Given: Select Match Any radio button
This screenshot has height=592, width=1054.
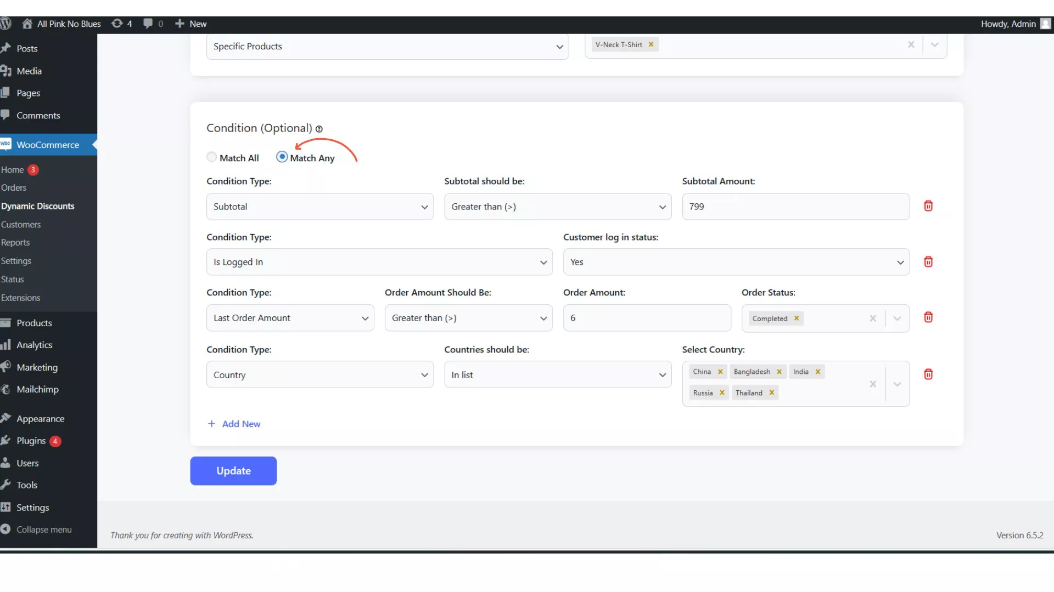Looking at the screenshot, I should [x=283, y=157].
